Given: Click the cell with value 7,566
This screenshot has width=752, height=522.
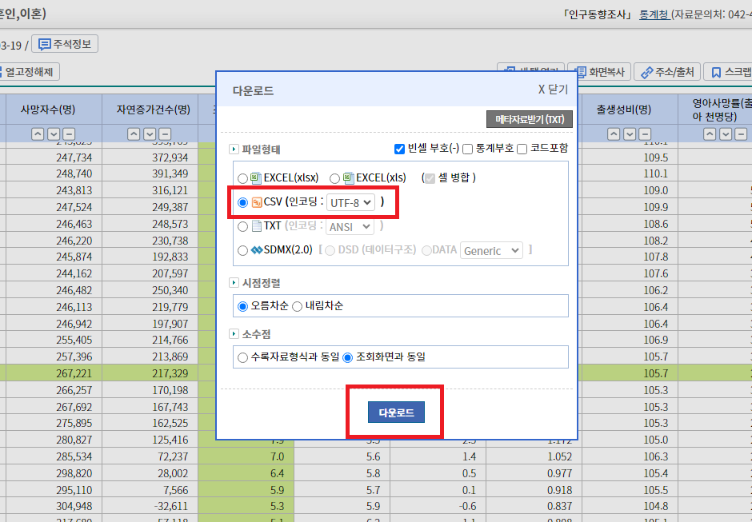Looking at the screenshot, I should point(150,490).
